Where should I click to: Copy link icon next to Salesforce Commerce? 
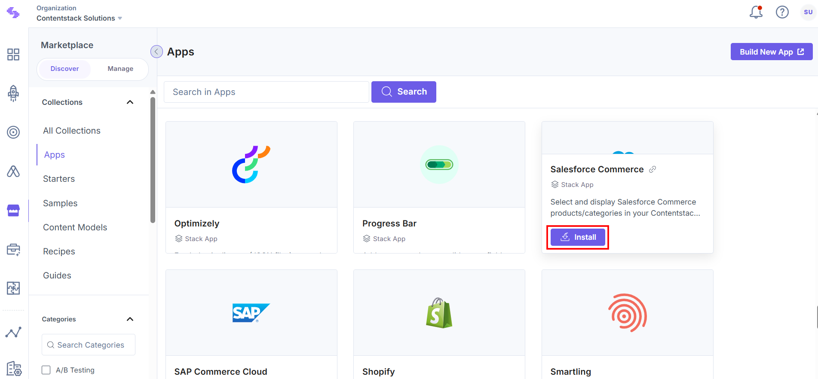click(x=653, y=169)
